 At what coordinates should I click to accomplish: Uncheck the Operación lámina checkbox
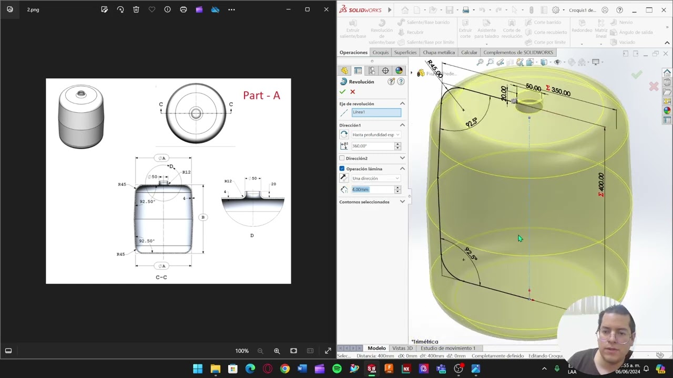click(342, 169)
